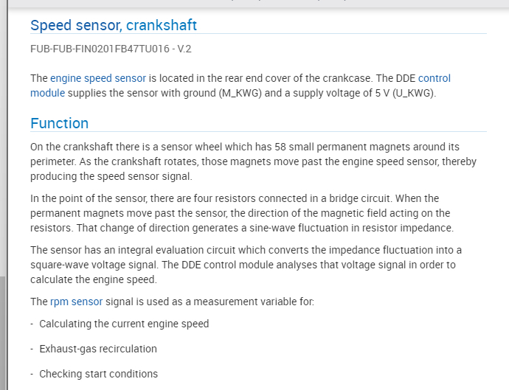Image resolution: width=509 pixels, height=390 pixels.
Task: Click the 'Speed sensor, crankshaft' heading
Action: click(x=114, y=25)
